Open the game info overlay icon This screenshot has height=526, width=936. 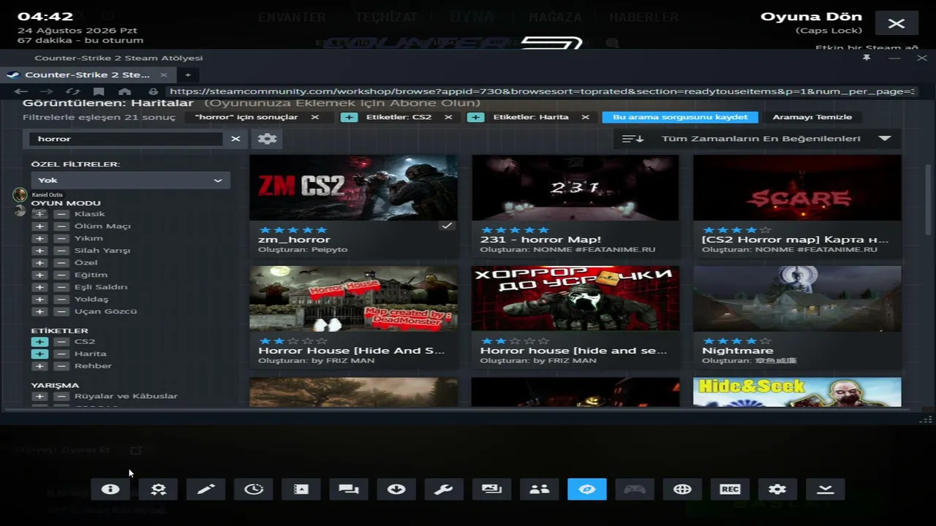click(110, 489)
